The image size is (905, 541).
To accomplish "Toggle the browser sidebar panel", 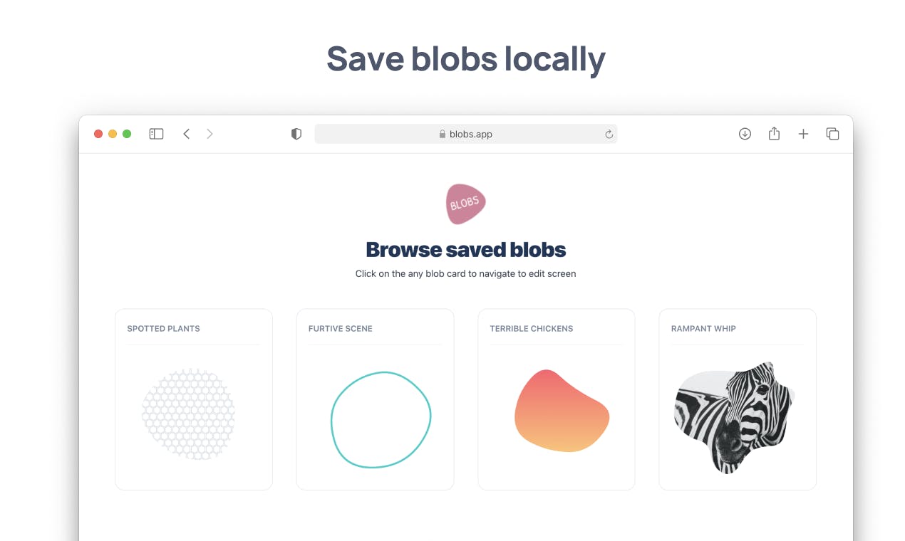I will [156, 134].
